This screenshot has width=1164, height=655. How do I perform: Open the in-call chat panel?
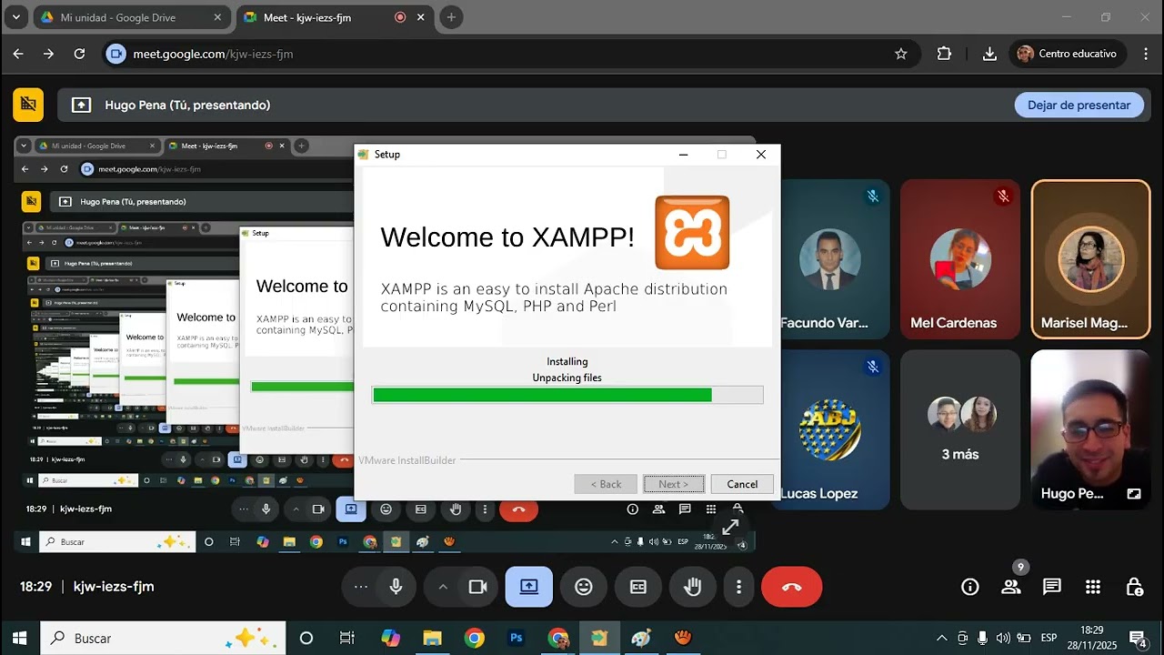1052,587
